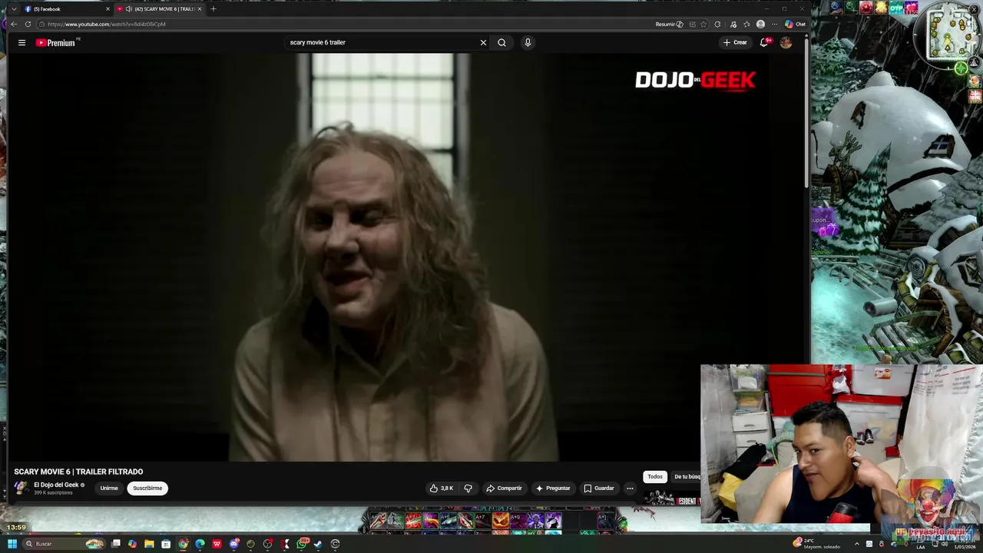Screen dimensions: 983x553
Task: Click the YouTube page vertical scrollbar
Action: click(806, 115)
